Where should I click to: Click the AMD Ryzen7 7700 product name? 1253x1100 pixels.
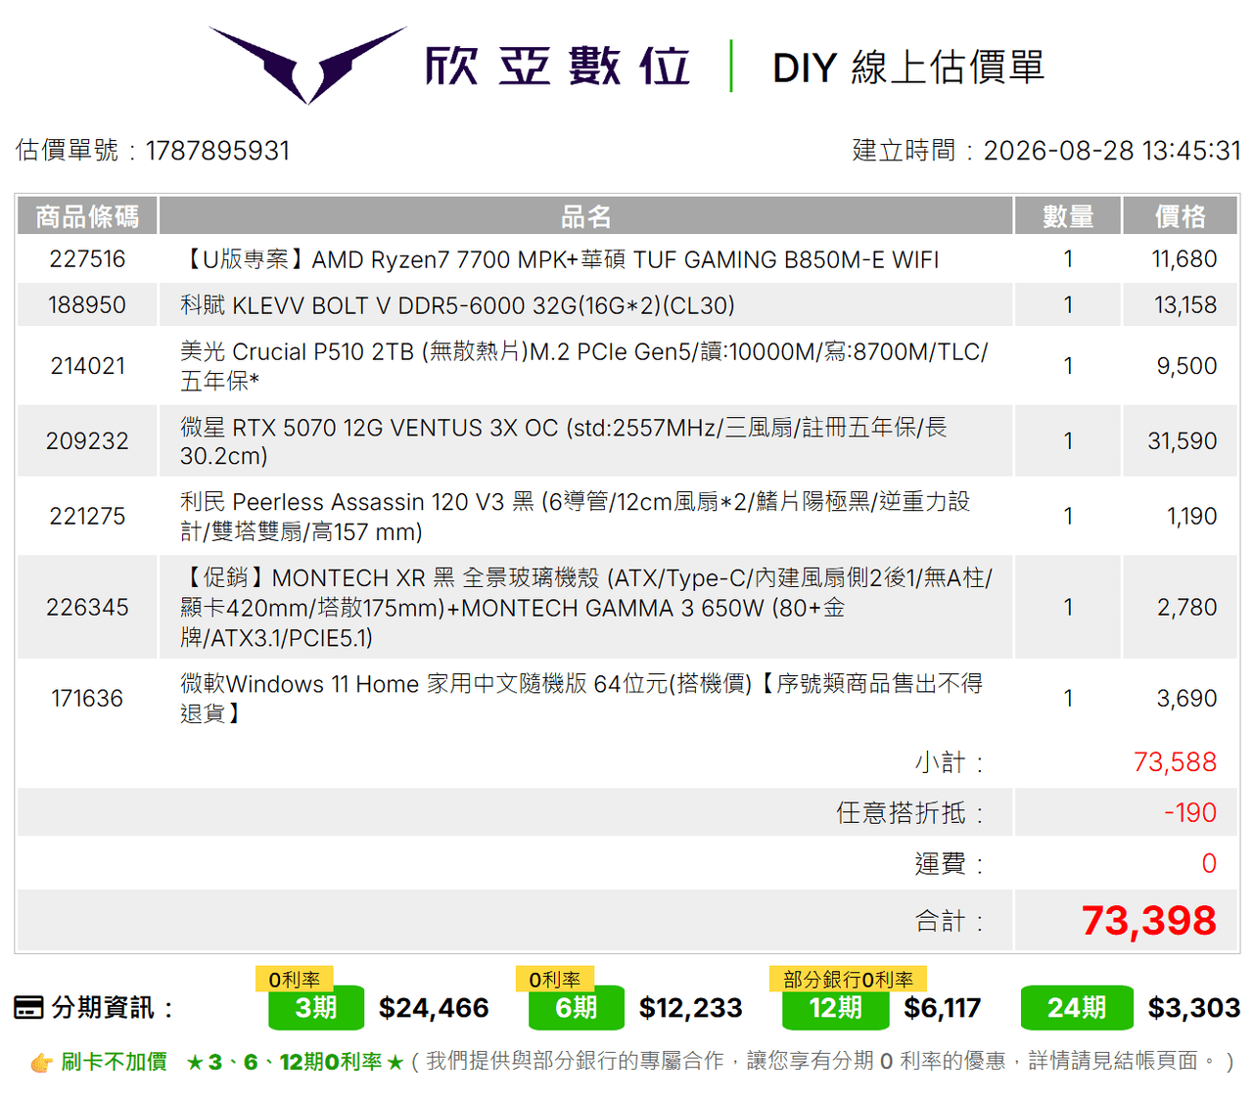pyautogui.click(x=559, y=259)
